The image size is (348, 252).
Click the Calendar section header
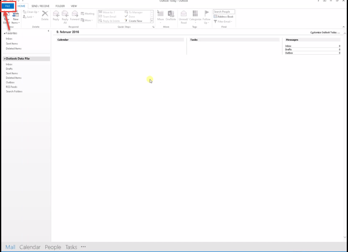pyautogui.click(x=120, y=40)
